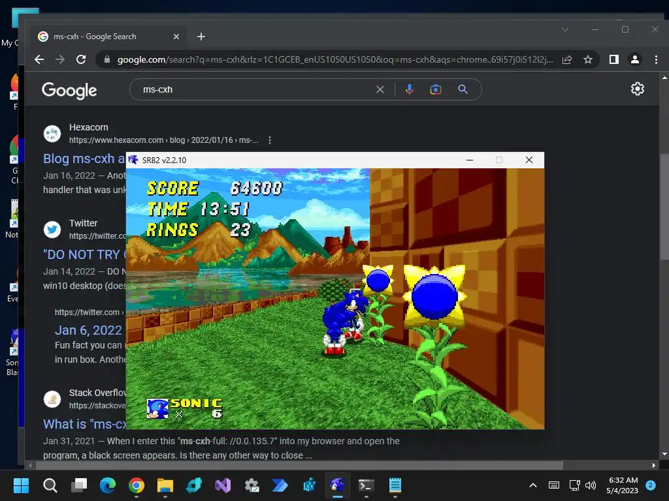The height and width of the screenshot is (501, 669).
Task: Open the notification badge in tray
Action: coord(651,485)
